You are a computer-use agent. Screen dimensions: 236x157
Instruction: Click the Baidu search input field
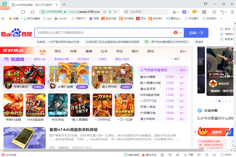(103, 33)
